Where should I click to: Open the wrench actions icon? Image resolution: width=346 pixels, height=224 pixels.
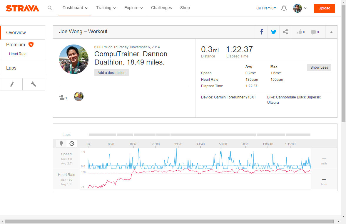coord(34,84)
